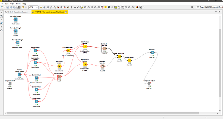
Task: Open the Node menu
Action: pyautogui.click(x=18, y=4)
